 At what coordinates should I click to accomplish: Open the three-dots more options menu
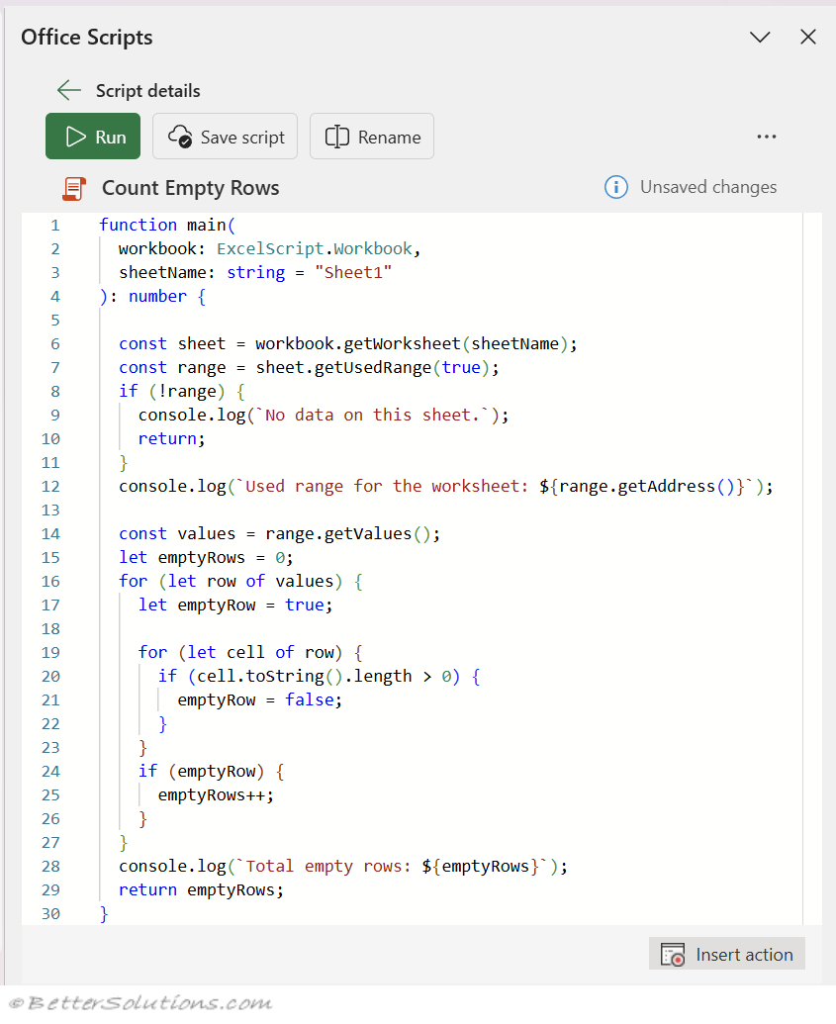766,137
